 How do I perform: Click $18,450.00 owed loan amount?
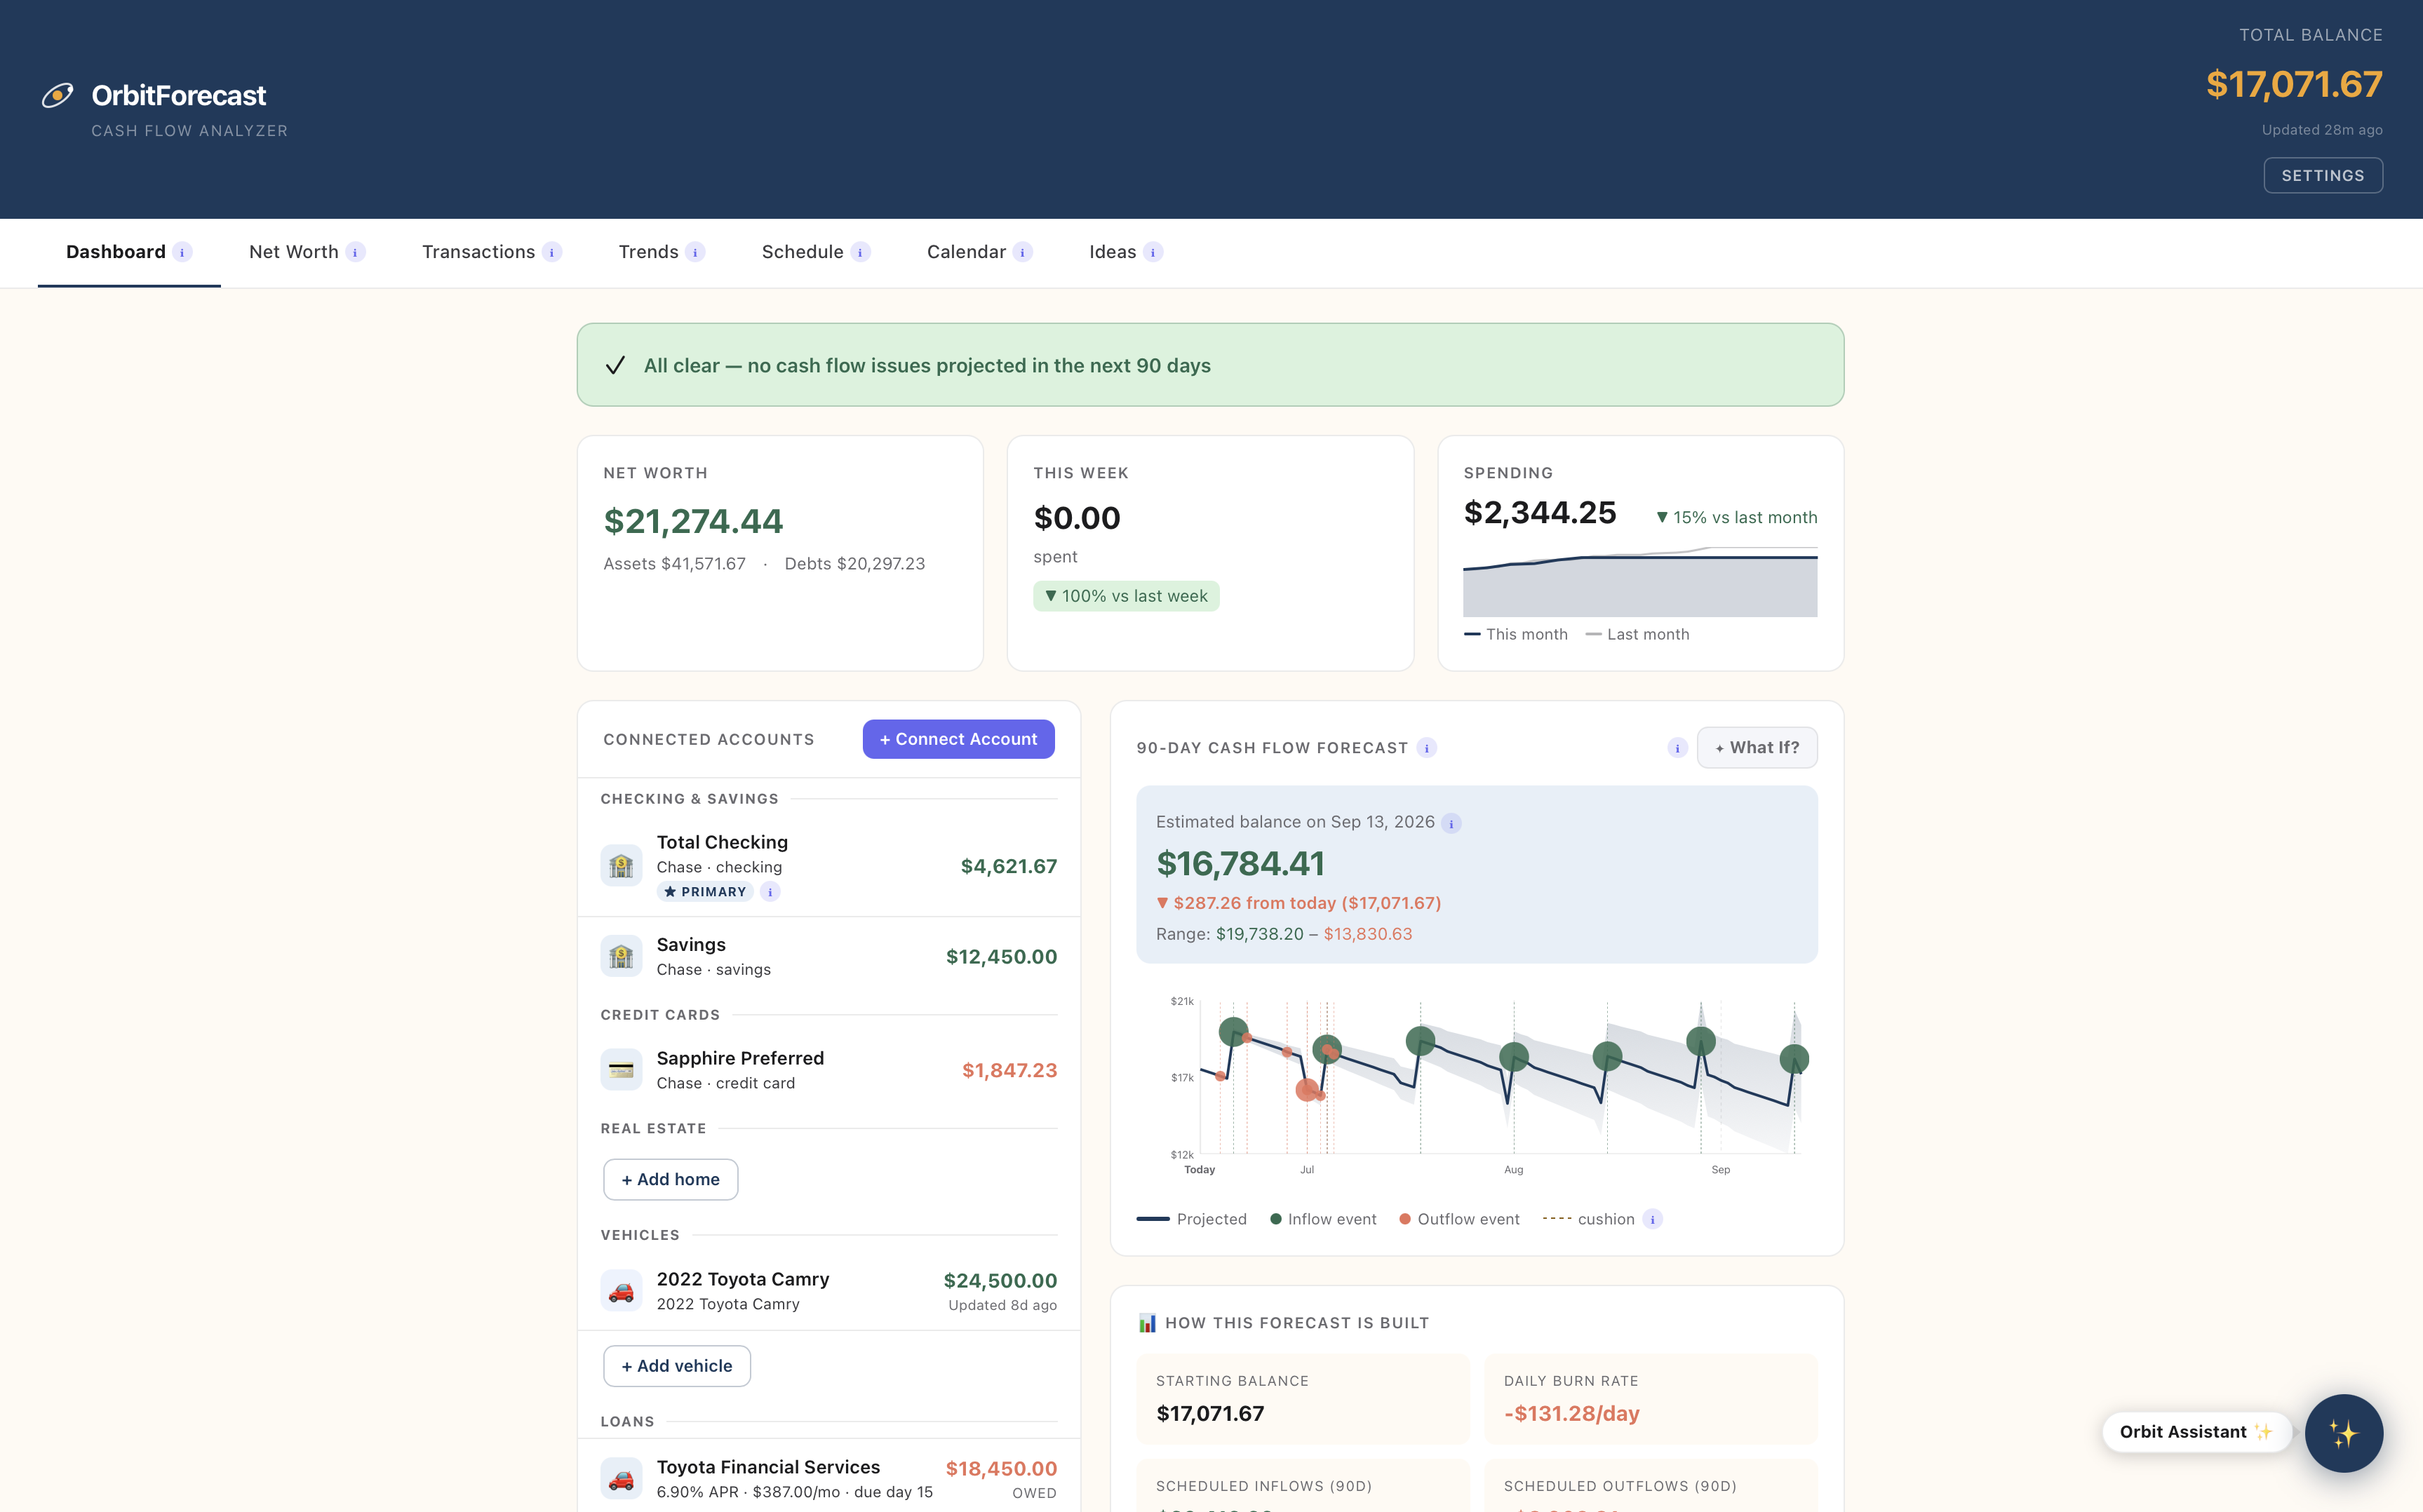[1001, 1468]
